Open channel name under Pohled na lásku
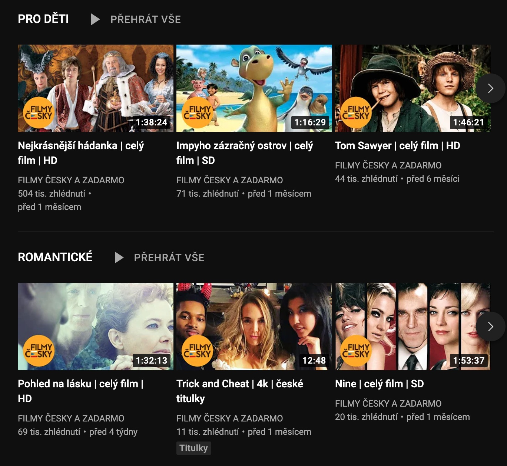The height and width of the screenshot is (466, 507). (71, 419)
